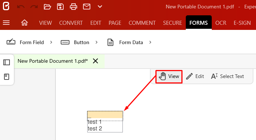
Task: Expand the Form Data options chevron
Action: (x=150, y=42)
